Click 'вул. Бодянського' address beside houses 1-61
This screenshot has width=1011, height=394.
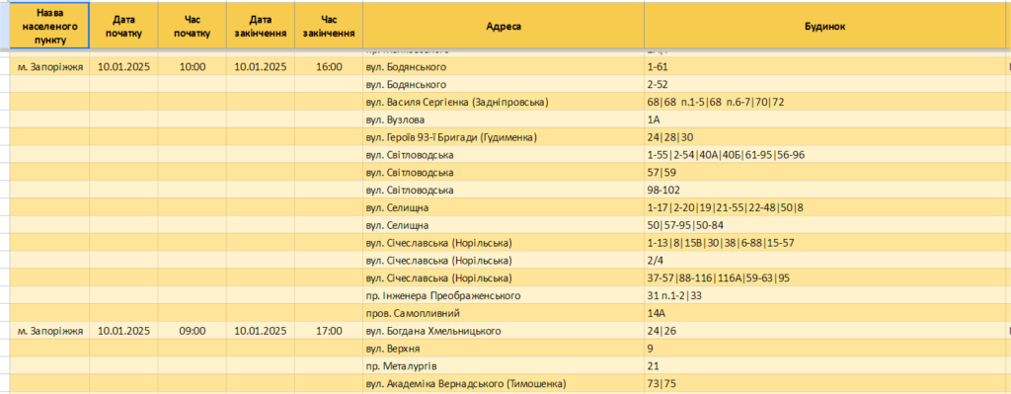click(x=504, y=67)
